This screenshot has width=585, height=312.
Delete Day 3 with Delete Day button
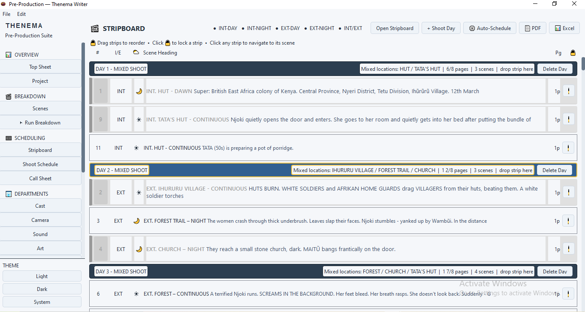555,271
